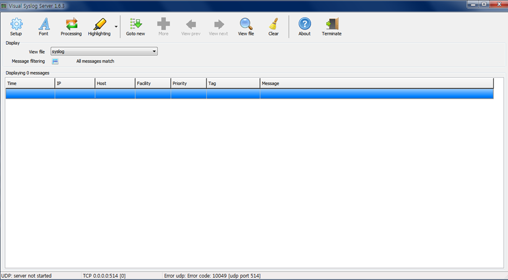Click the 'UDP: server not started' status
This screenshot has height=280, width=508.
click(x=26, y=276)
